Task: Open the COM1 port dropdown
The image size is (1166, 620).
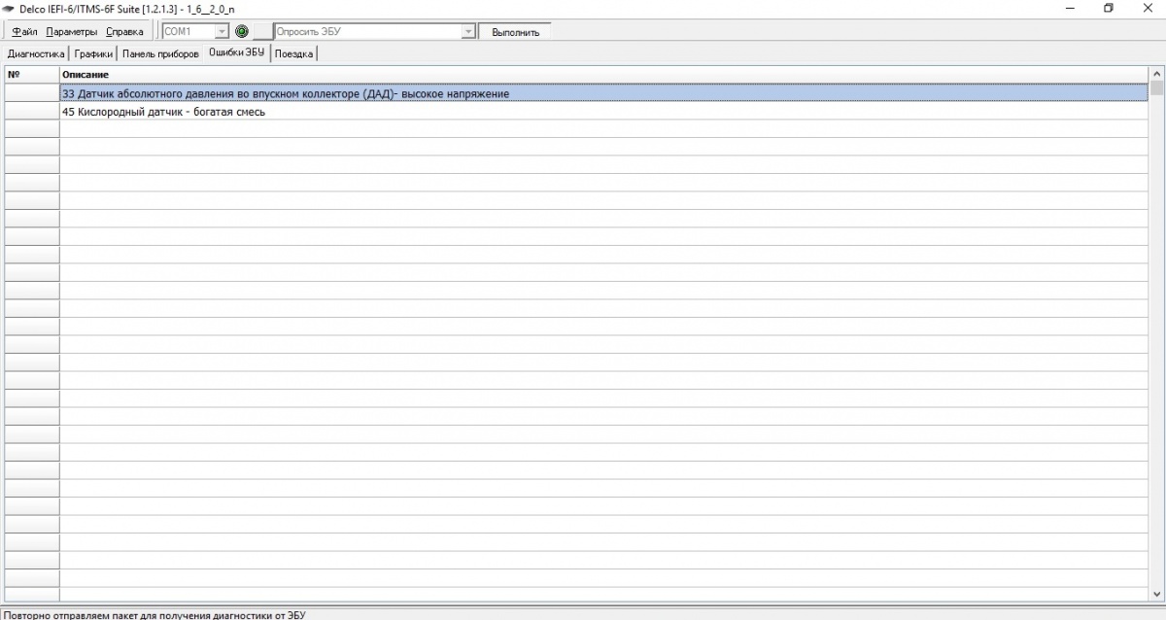Action: coord(222,31)
